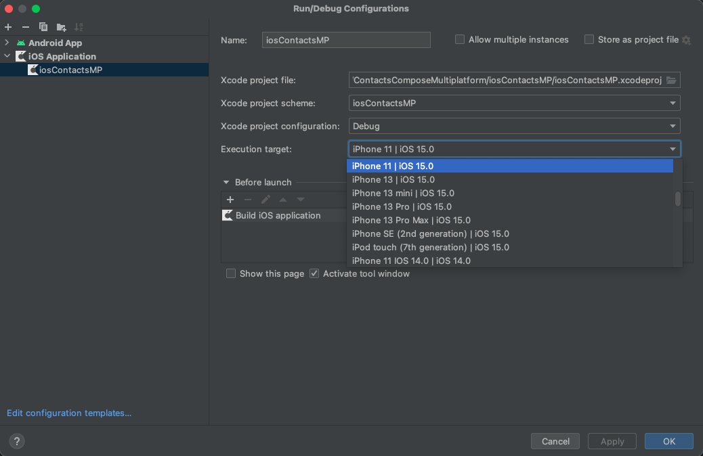Viewport: 703px width, 456px height.
Task: Remove selected configuration with the minus icon
Action: pos(25,27)
